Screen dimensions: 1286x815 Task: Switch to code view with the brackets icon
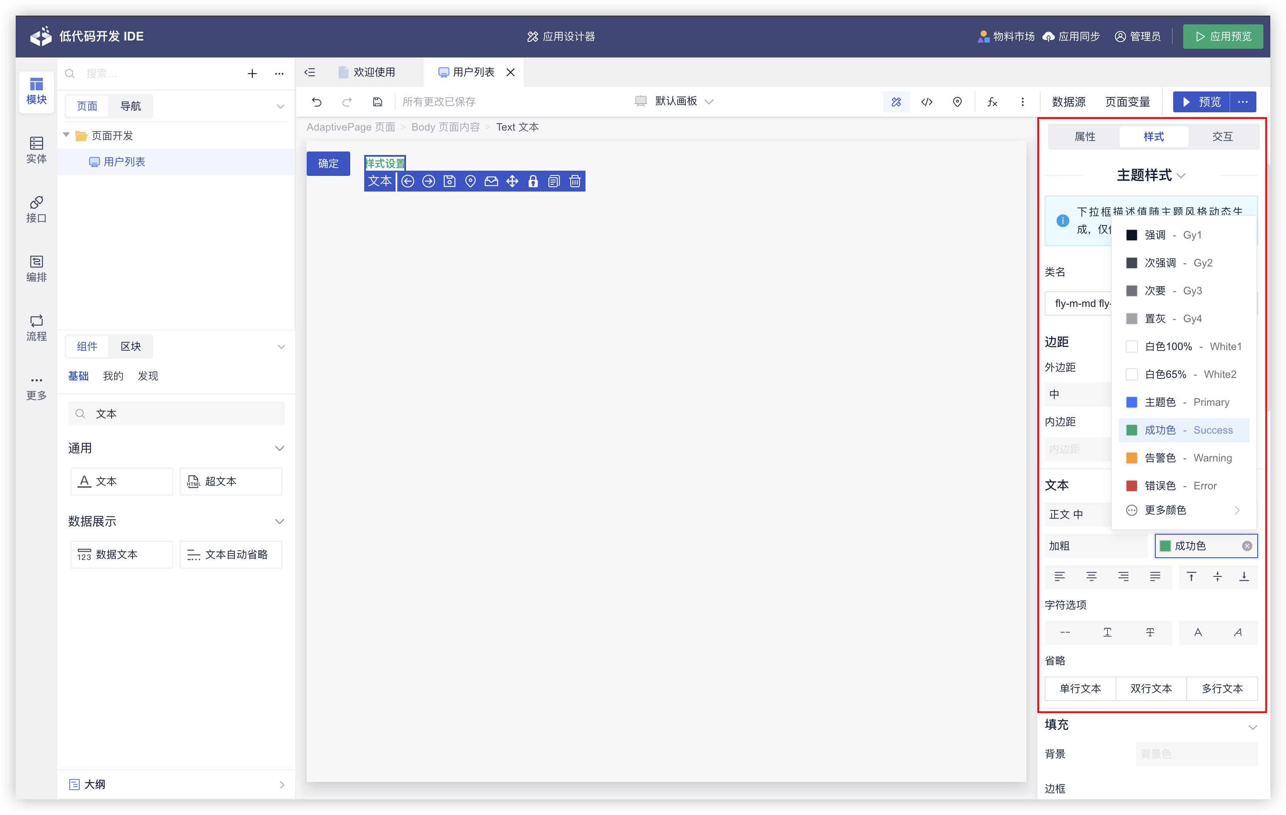pos(927,101)
